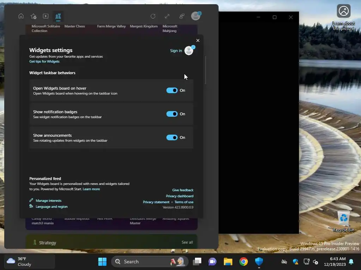Click Microsoft Mahjong game title
The image size is (361, 270).
tap(170, 28)
